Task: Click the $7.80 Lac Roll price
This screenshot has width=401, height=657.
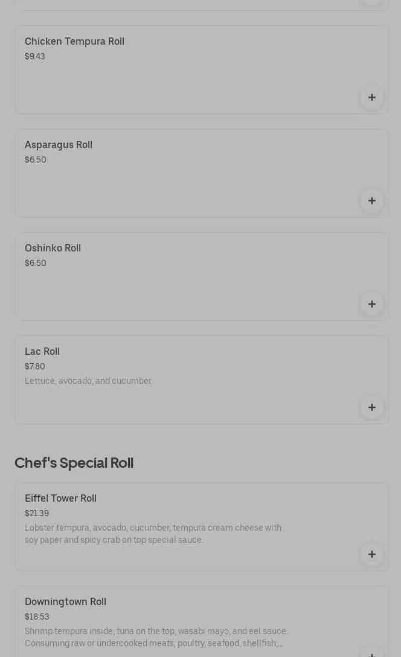Action: pyautogui.click(x=35, y=367)
